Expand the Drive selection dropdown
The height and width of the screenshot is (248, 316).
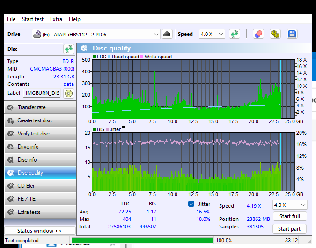[x=156, y=35]
